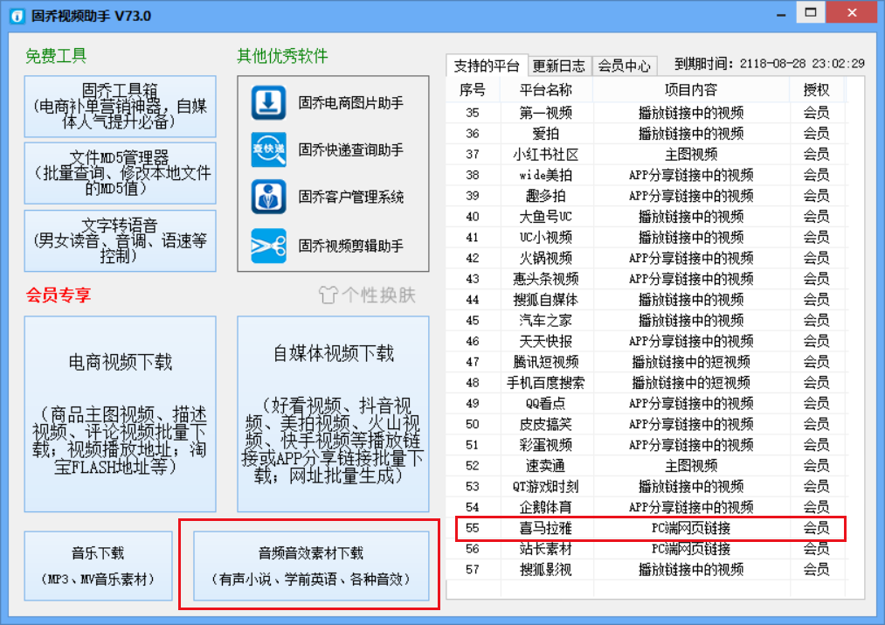
Task: Select 搜狐自媒体 row
Action: point(646,300)
